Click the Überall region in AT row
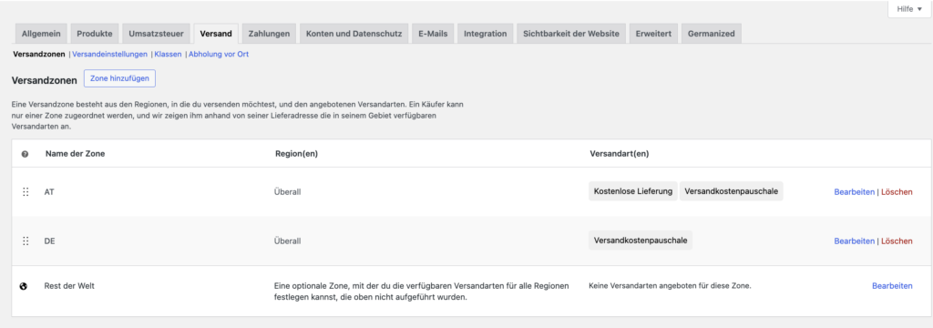Image resolution: width=933 pixels, height=328 pixels. (287, 191)
